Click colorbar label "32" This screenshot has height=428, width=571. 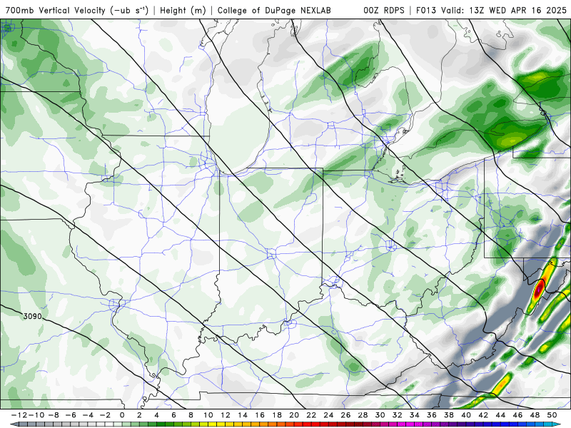398,415
